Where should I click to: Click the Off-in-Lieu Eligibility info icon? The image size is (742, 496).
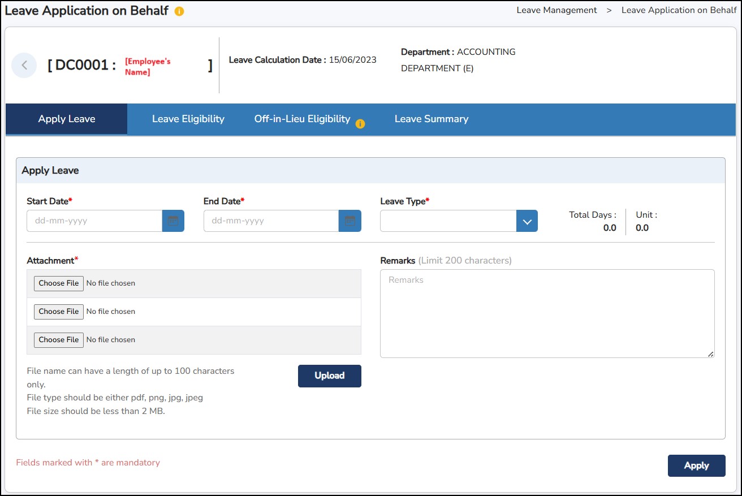pyautogui.click(x=360, y=124)
